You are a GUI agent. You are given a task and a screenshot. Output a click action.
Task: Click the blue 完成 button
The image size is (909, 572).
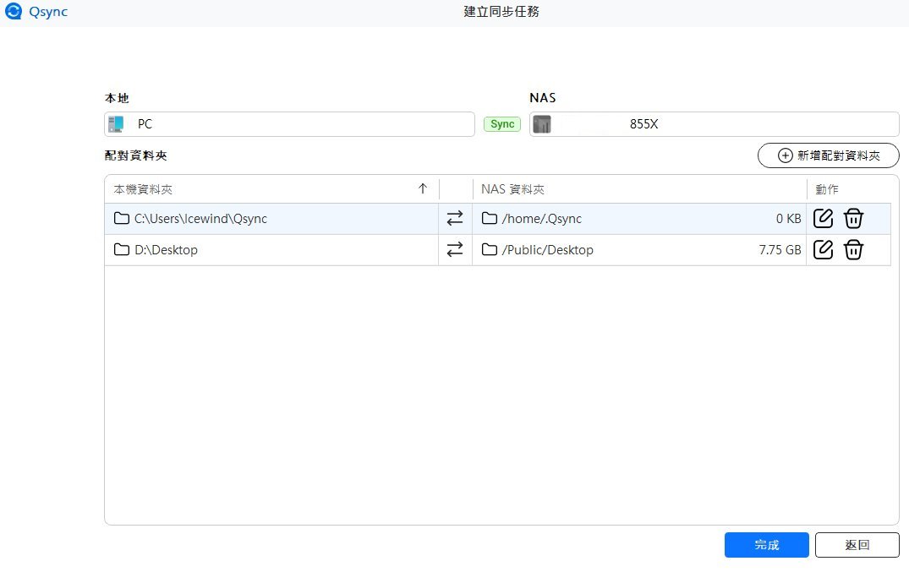pos(766,545)
